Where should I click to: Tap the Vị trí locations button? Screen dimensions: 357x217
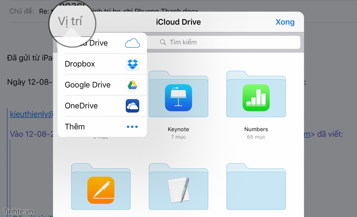click(70, 22)
